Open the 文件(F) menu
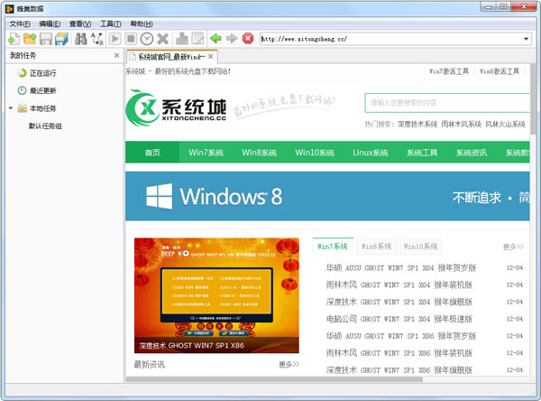 coord(20,23)
